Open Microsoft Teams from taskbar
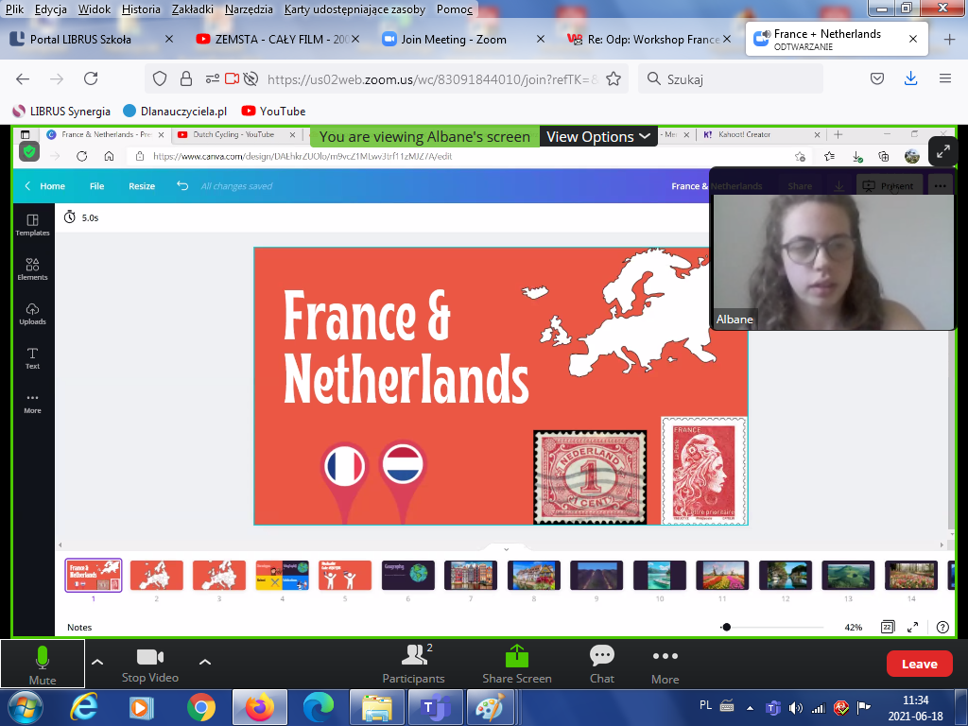This screenshot has height=726, width=968. point(435,707)
